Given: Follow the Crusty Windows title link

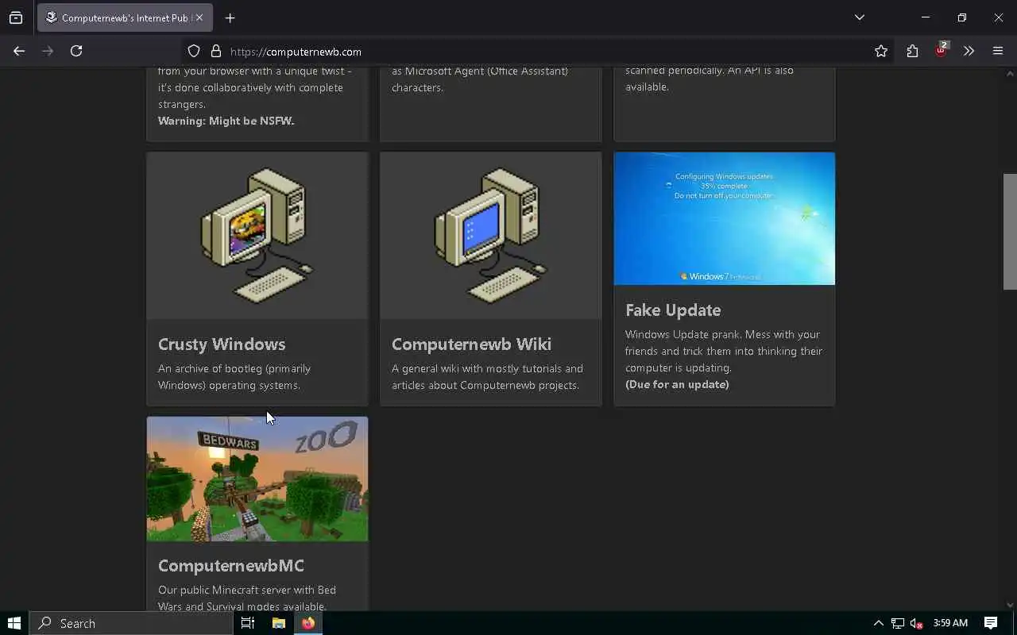Looking at the screenshot, I should tap(222, 344).
